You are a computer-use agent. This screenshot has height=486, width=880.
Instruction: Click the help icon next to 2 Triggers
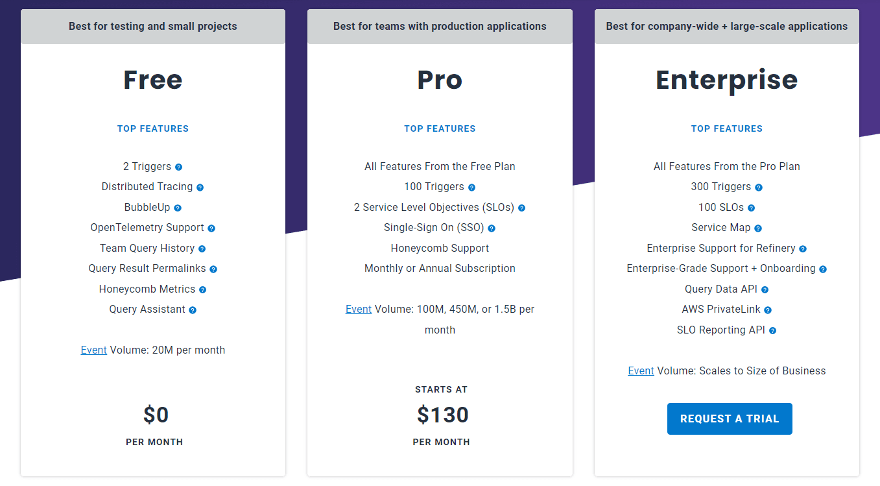tap(178, 167)
